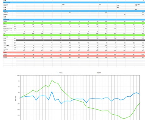The width and height of the screenshot is (145, 120).
Task: Click the second green section header (支出)
Action: (x=4, y=35)
